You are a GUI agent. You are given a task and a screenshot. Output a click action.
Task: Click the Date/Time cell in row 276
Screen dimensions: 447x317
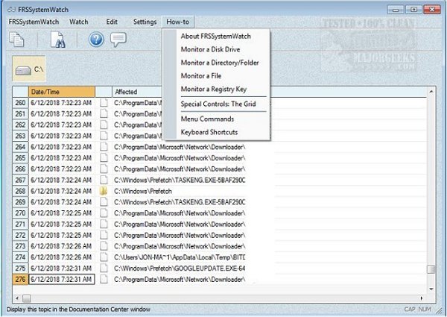[62, 280]
